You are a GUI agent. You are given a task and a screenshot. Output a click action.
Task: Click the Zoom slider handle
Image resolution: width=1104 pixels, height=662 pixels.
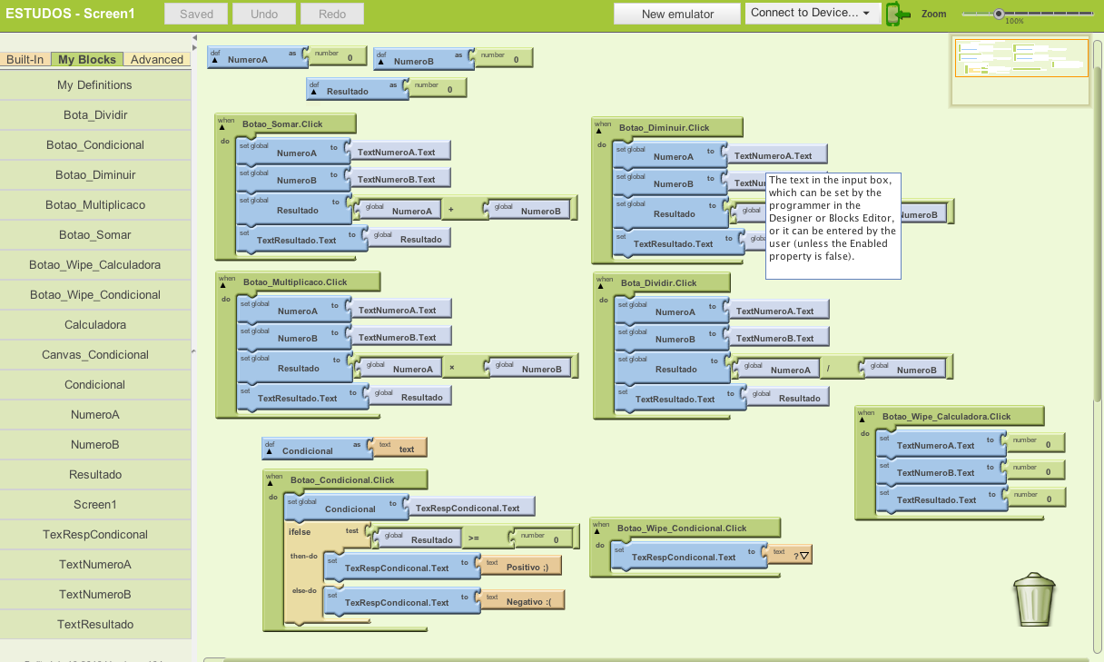point(999,14)
